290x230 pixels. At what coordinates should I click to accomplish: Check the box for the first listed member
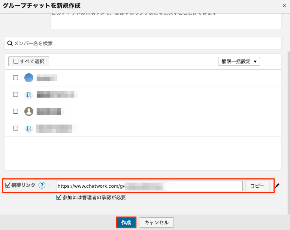16,78
